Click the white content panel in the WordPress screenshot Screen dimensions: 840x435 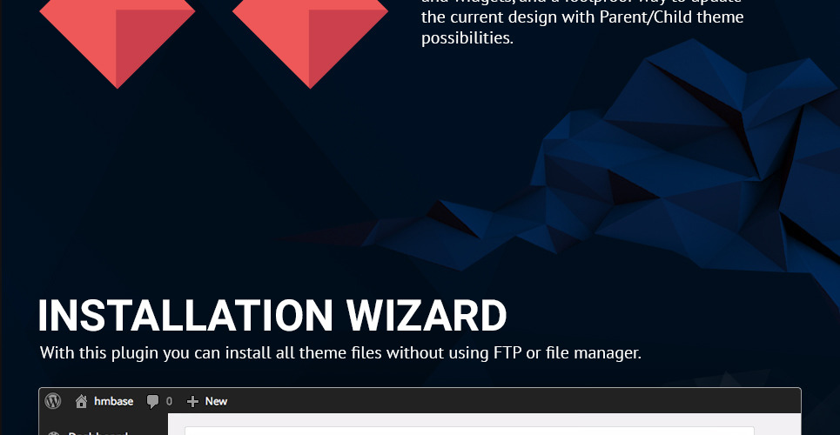[468, 430]
